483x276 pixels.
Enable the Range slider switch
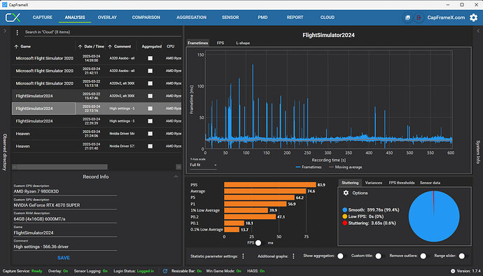[x=463, y=256]
